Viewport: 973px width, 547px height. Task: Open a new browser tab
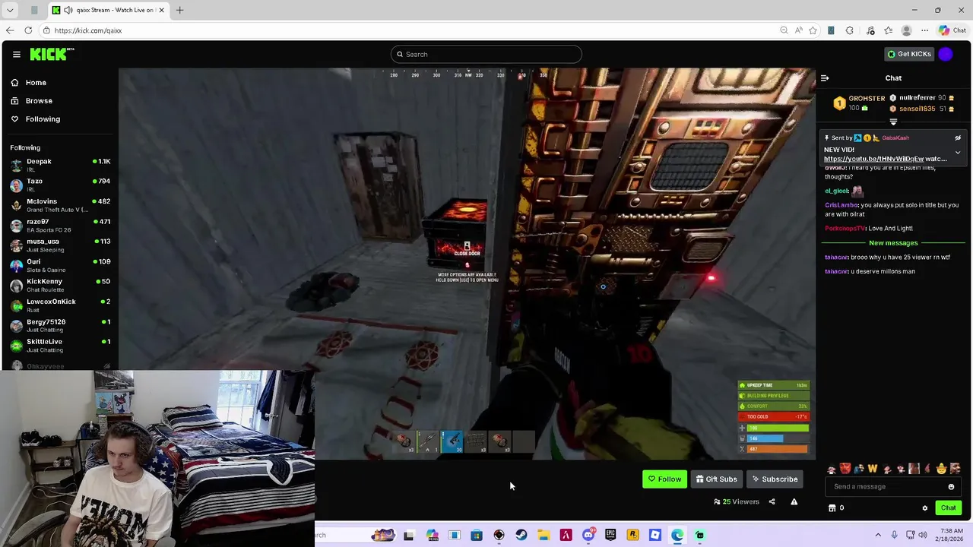tap(180, 10)
